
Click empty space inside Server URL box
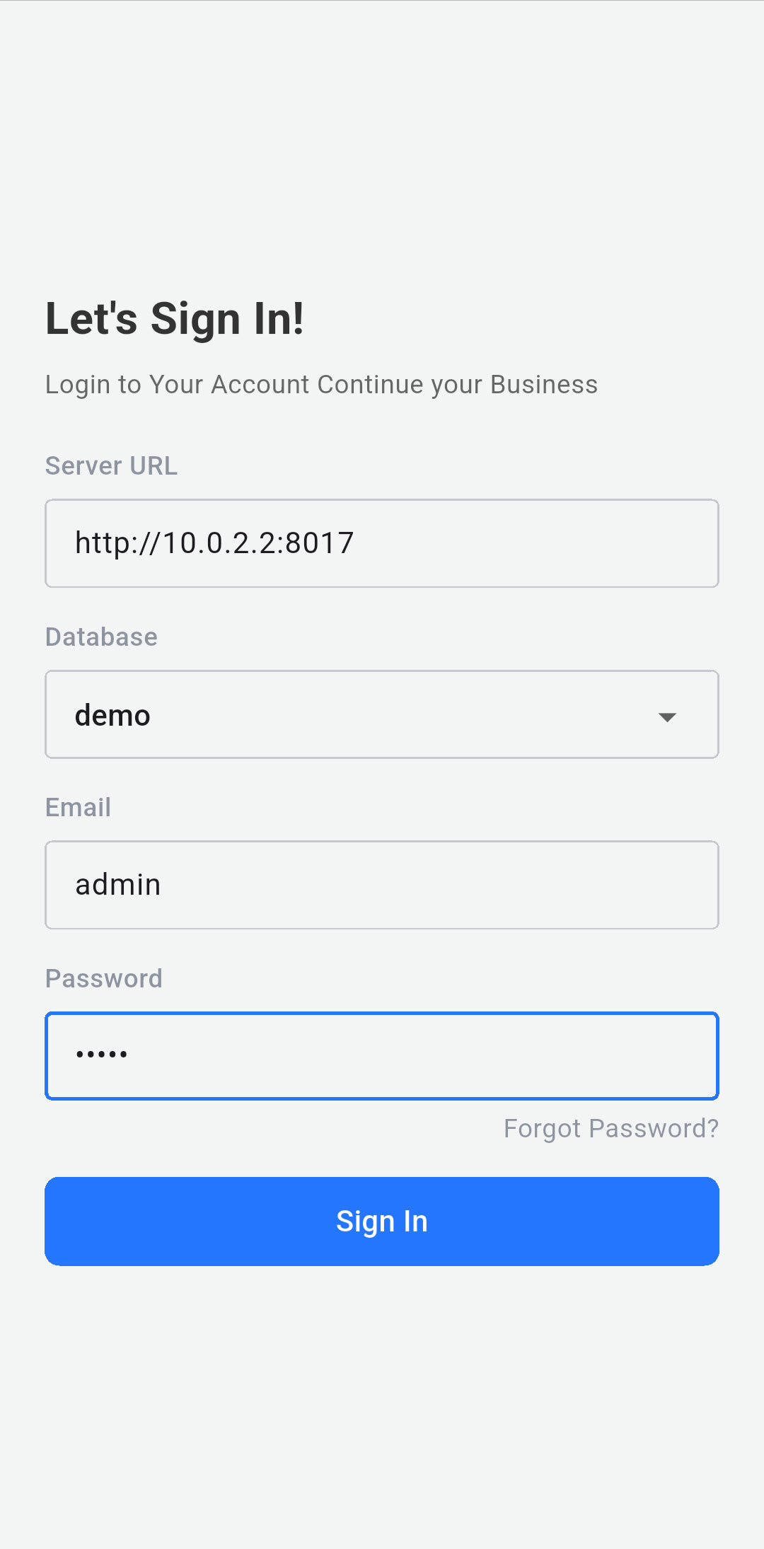coord(538,543)
